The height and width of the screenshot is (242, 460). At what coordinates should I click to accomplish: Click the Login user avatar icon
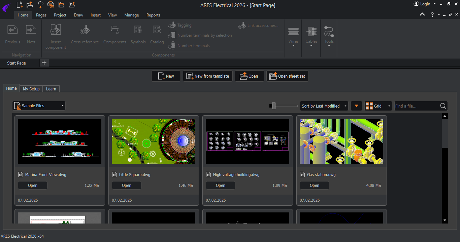416,4
